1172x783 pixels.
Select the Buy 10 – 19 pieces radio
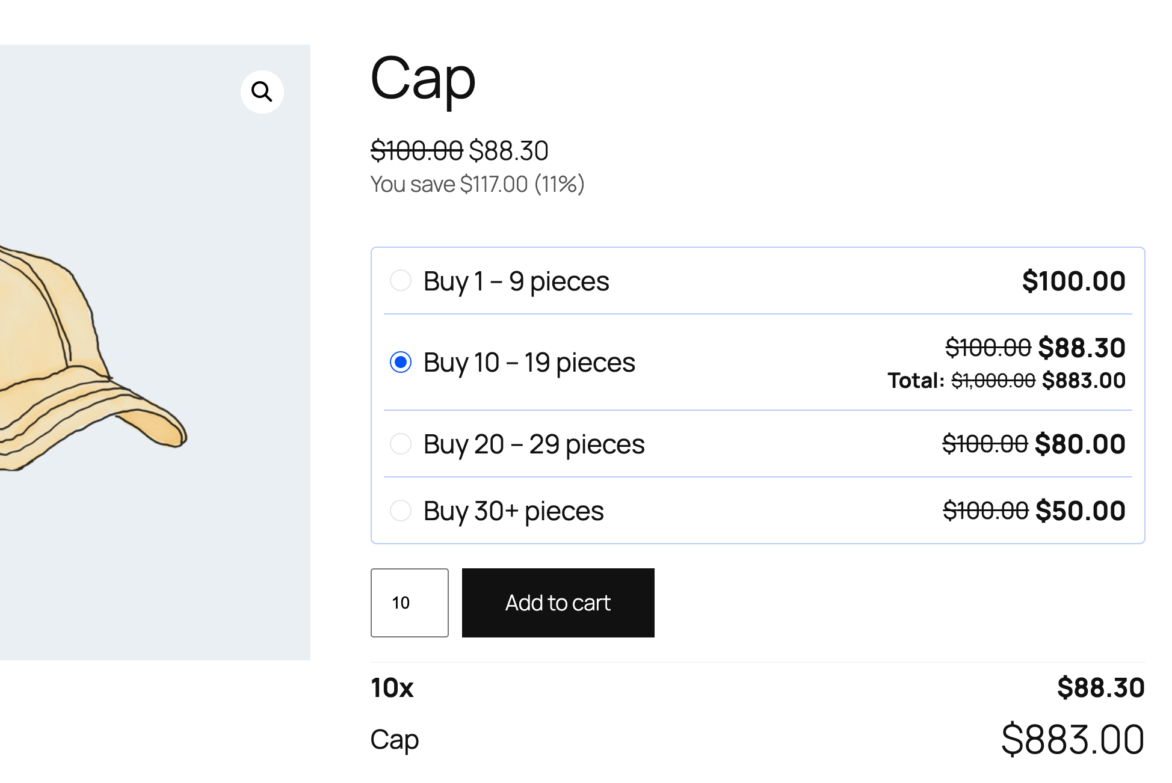coord(401,362)
